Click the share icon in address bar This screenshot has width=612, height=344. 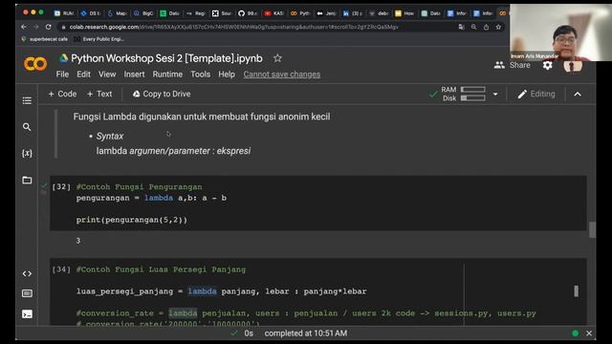click(x=486, y=27)
